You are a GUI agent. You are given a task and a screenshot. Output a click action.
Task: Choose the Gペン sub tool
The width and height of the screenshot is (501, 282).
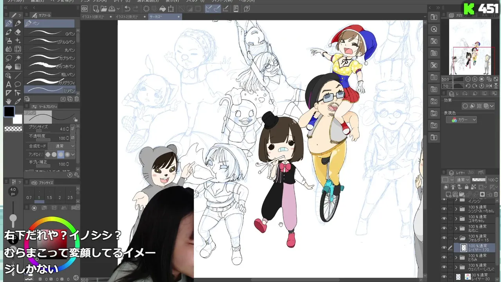click(x=50, y=33)
